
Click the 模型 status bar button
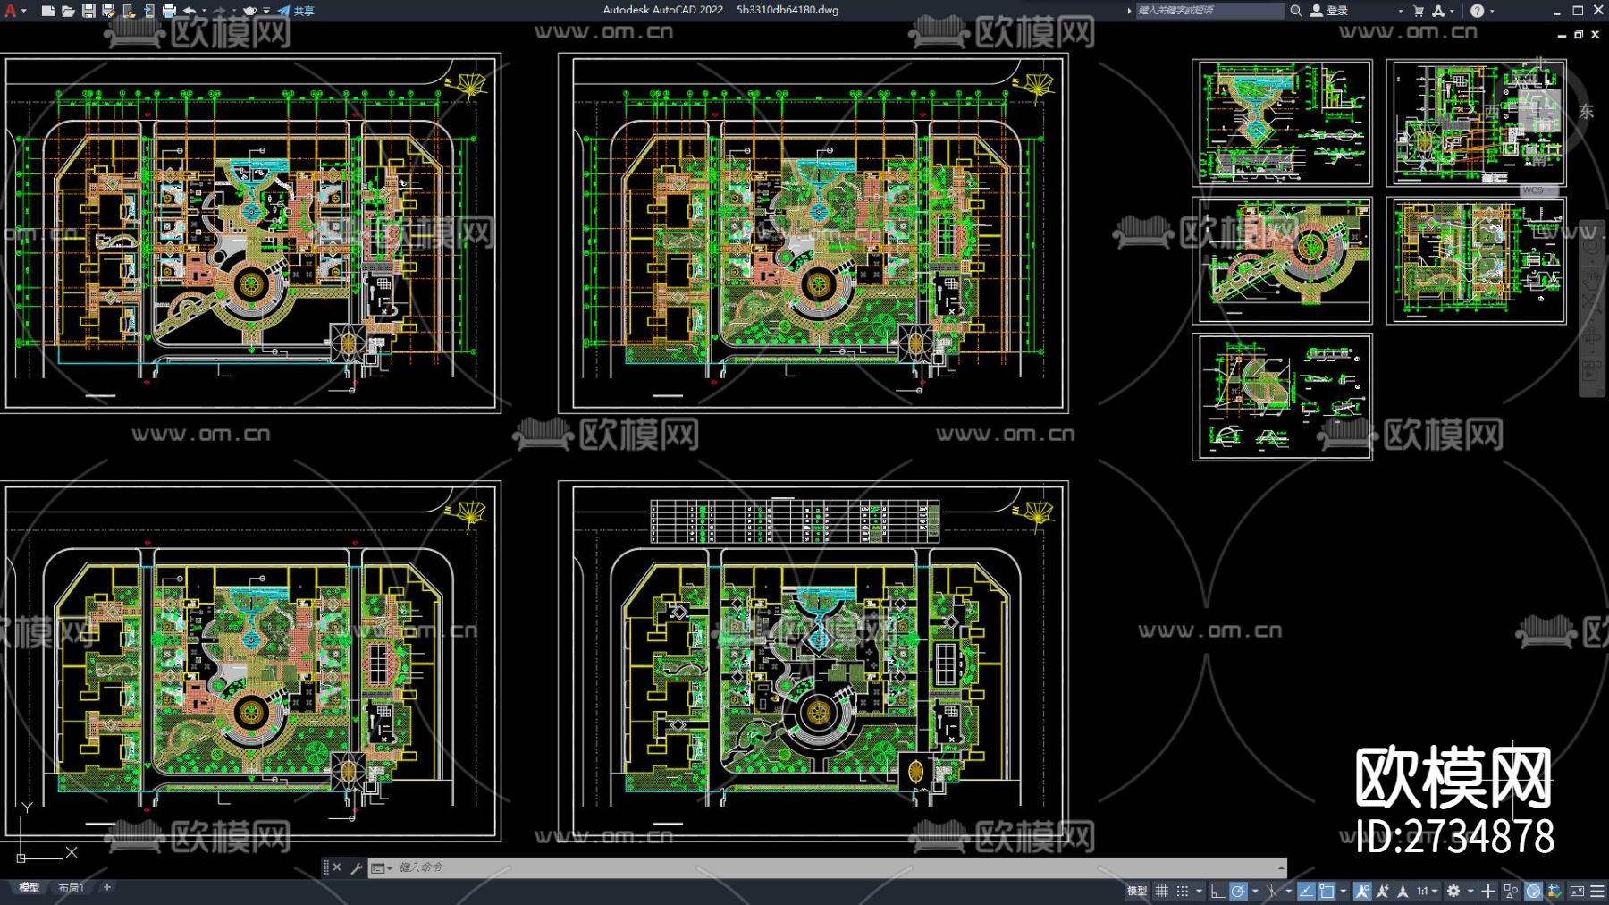pos(1136,891)
